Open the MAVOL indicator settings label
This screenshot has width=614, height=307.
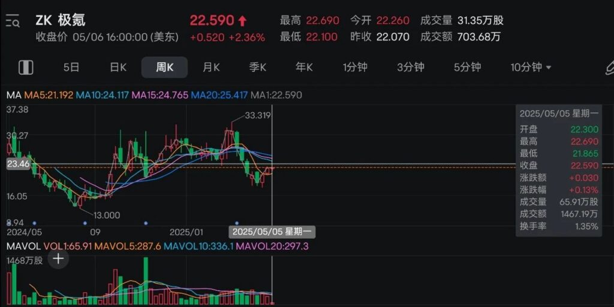pos(23,246)
